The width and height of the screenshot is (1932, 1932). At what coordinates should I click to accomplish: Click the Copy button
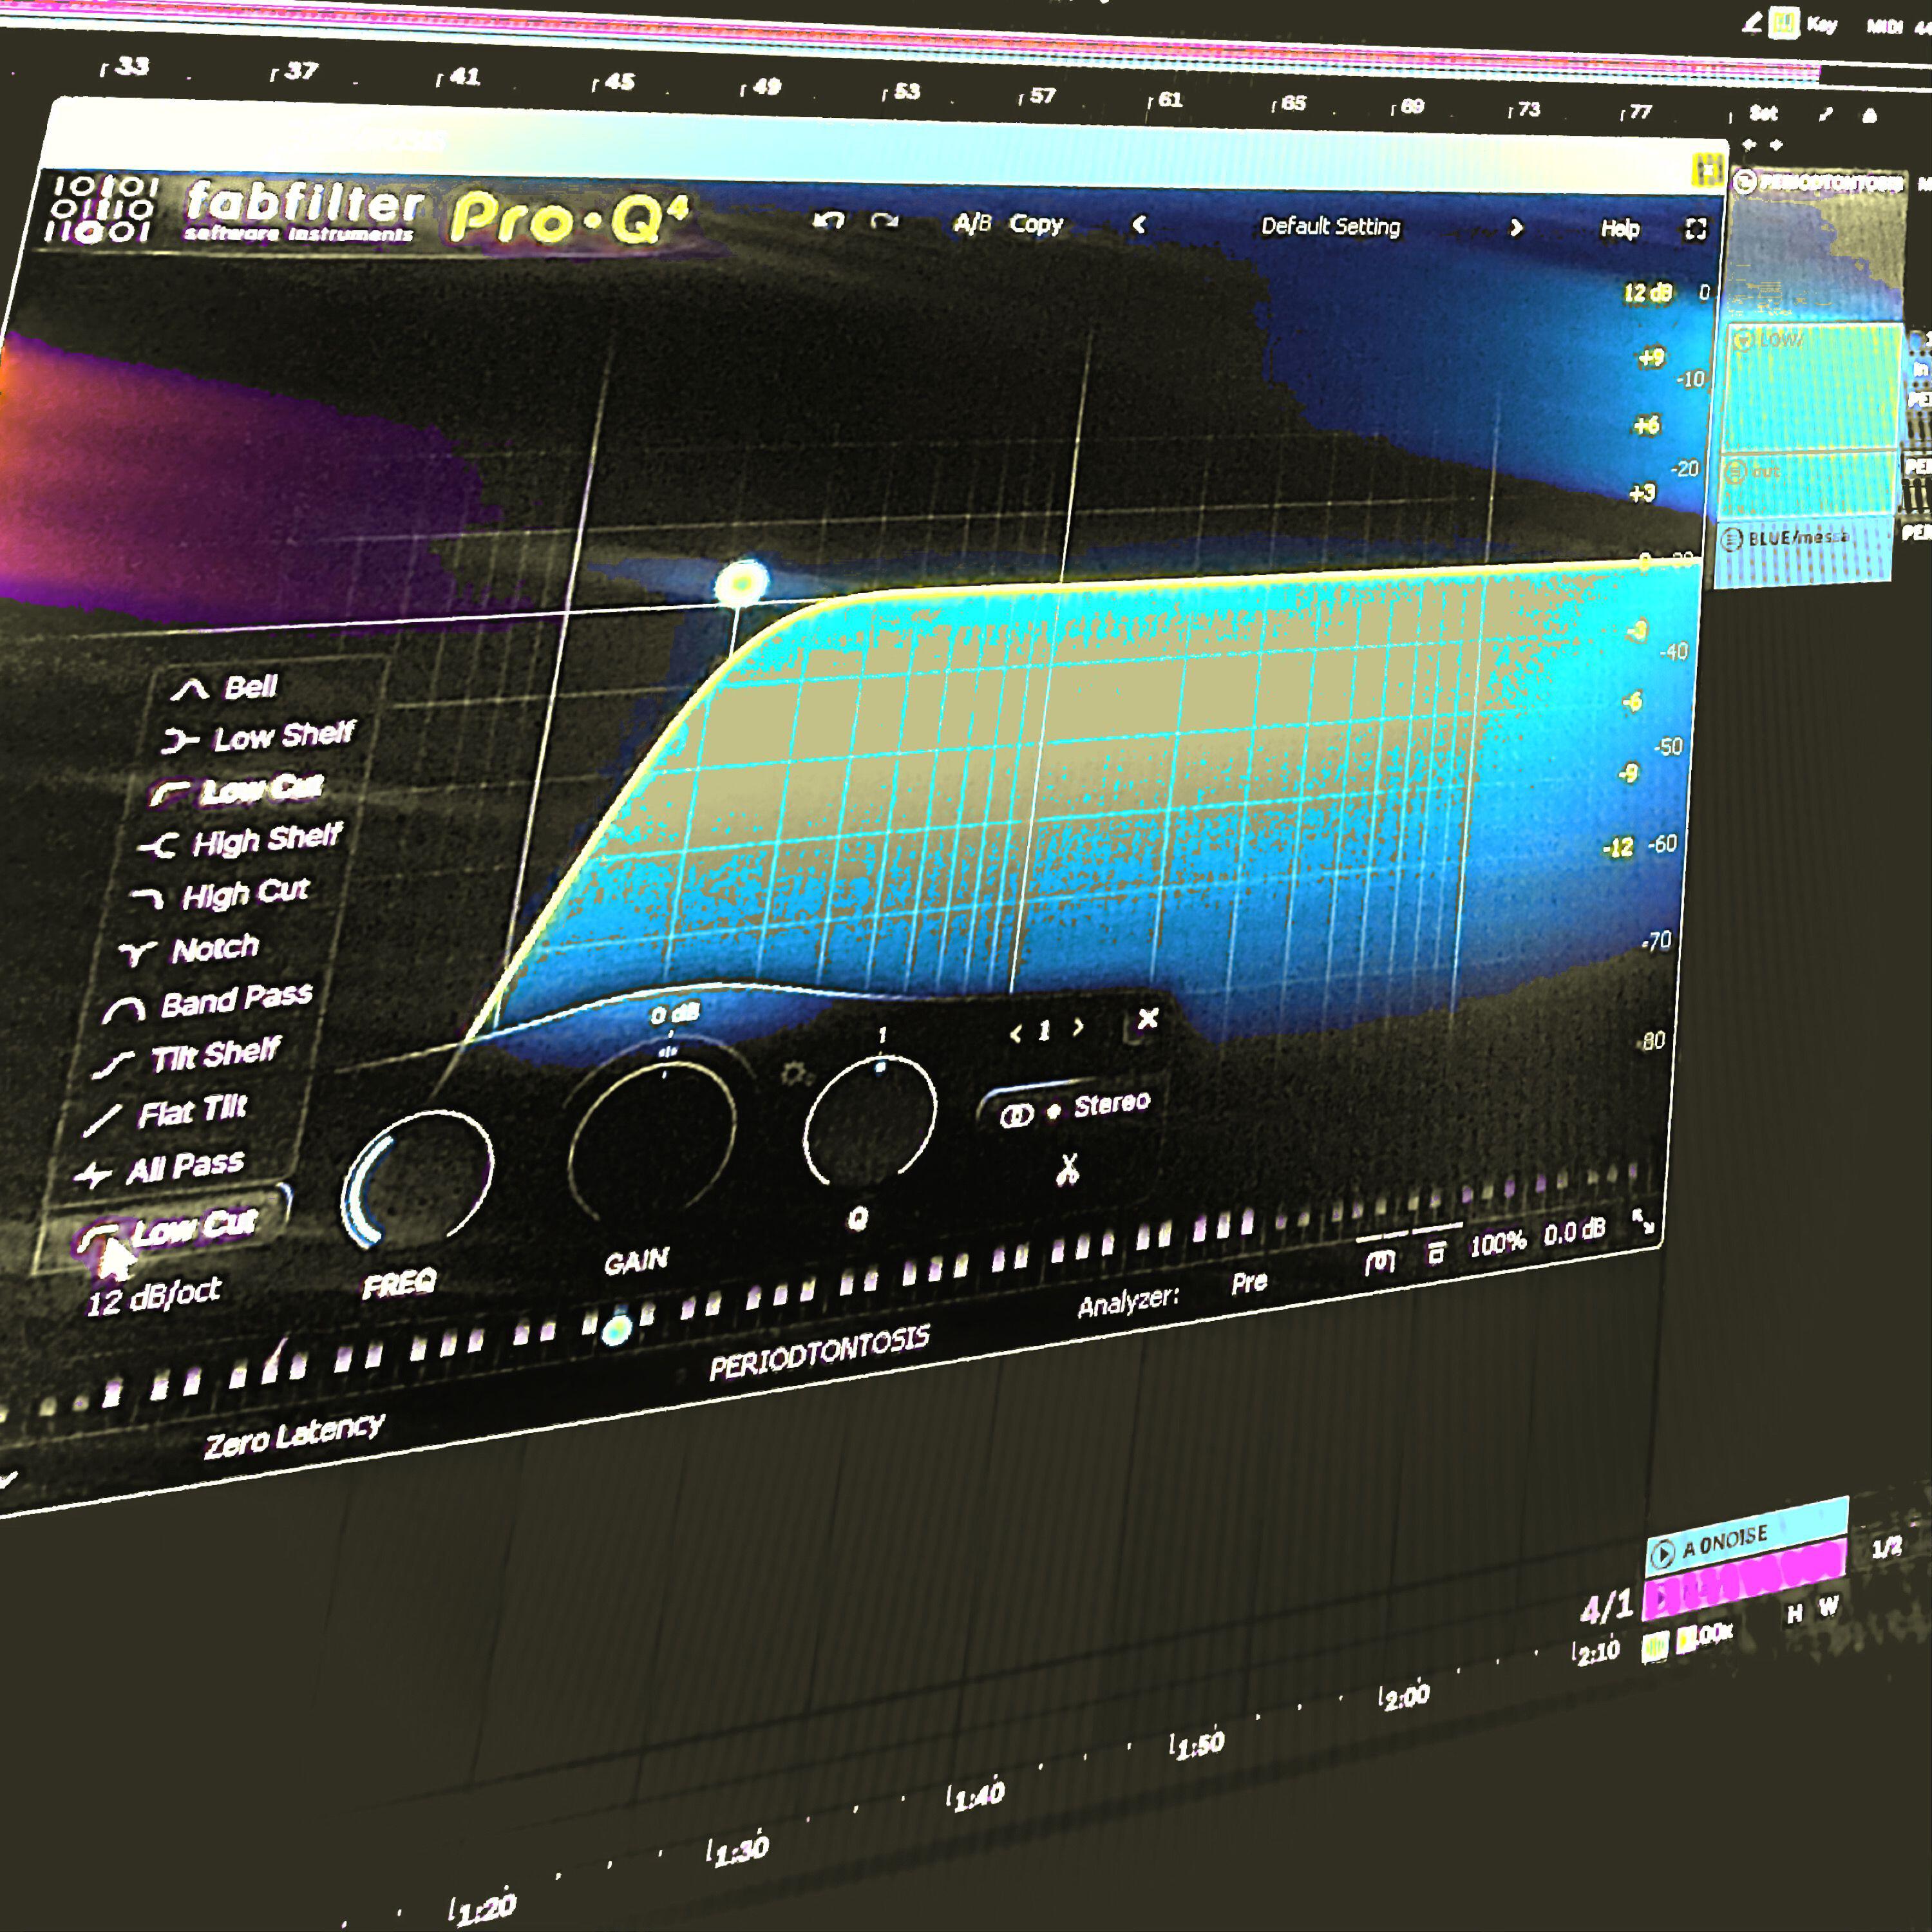(1035, 224)
